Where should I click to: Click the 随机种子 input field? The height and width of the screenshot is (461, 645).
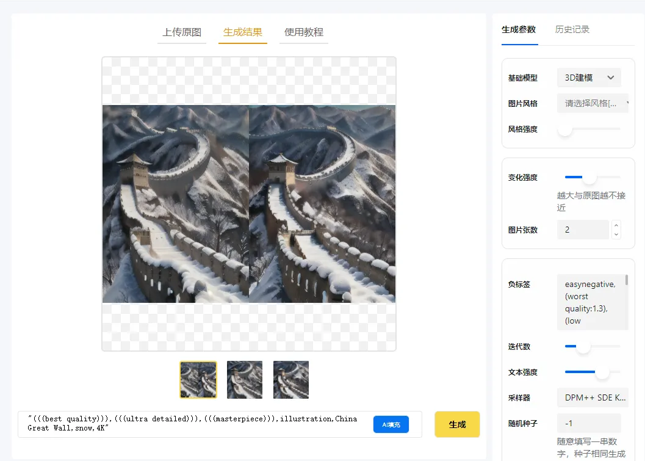[x=589, y=423]
